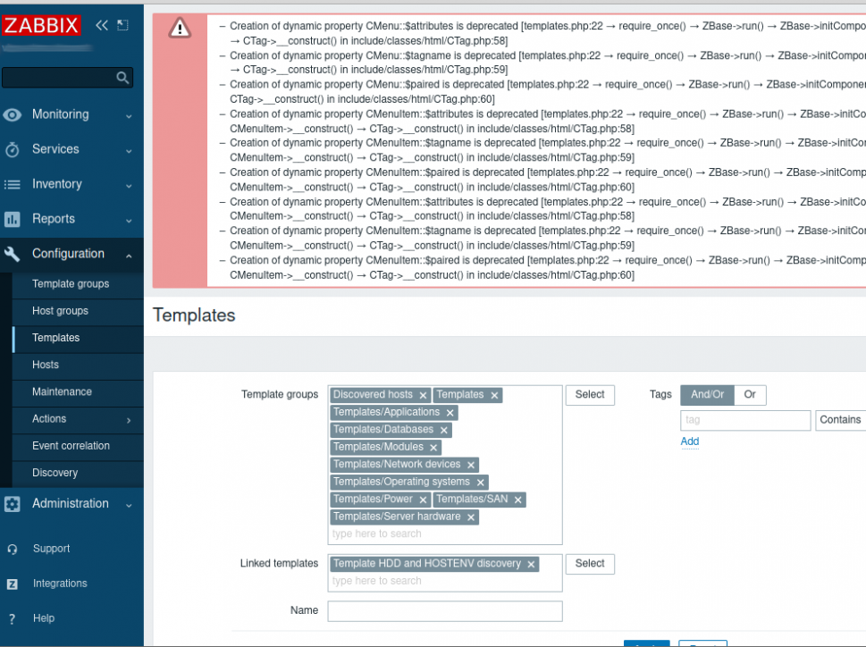Click Select for Template groups
This screenshot has height=647, width=866.
pos(590,395)
